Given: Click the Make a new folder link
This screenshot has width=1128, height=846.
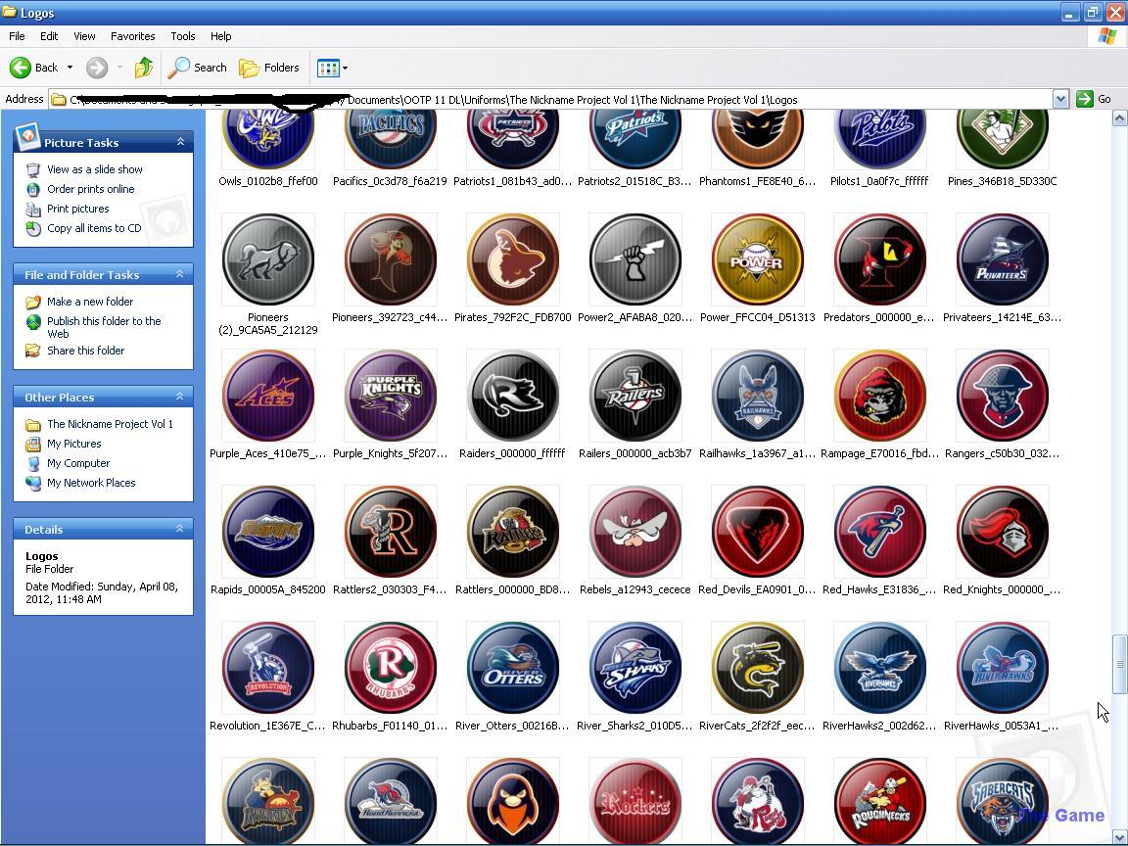Looking at the screenshot, I should click(x=90, y=302).
